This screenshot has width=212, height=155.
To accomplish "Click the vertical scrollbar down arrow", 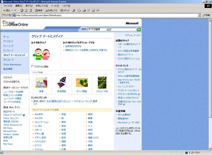I will coord(210,149).
